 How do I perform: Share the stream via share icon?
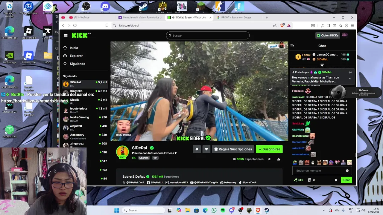(x=269, y=159)
